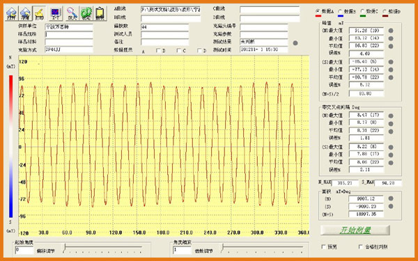Select the 放大 magnifier zoom icon
Viewport: 418px width, 261px height.
[x=72, y=13]
